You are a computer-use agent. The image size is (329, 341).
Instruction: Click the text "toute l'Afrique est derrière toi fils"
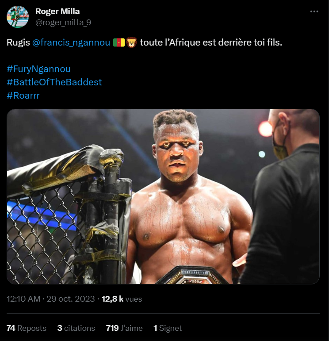210,43
